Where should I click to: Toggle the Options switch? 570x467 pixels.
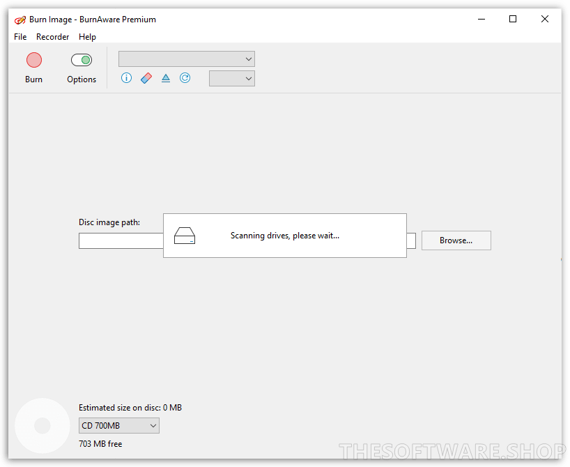(82, 61)
